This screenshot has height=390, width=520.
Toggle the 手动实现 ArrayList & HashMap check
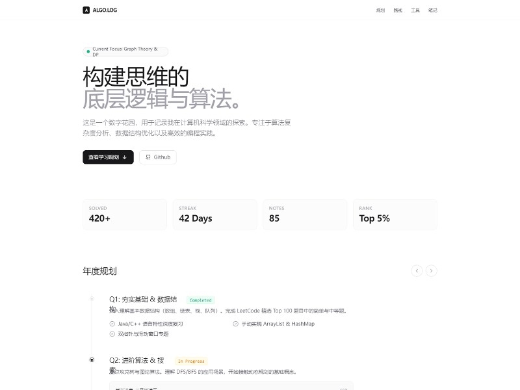click(x=235, y=324)
